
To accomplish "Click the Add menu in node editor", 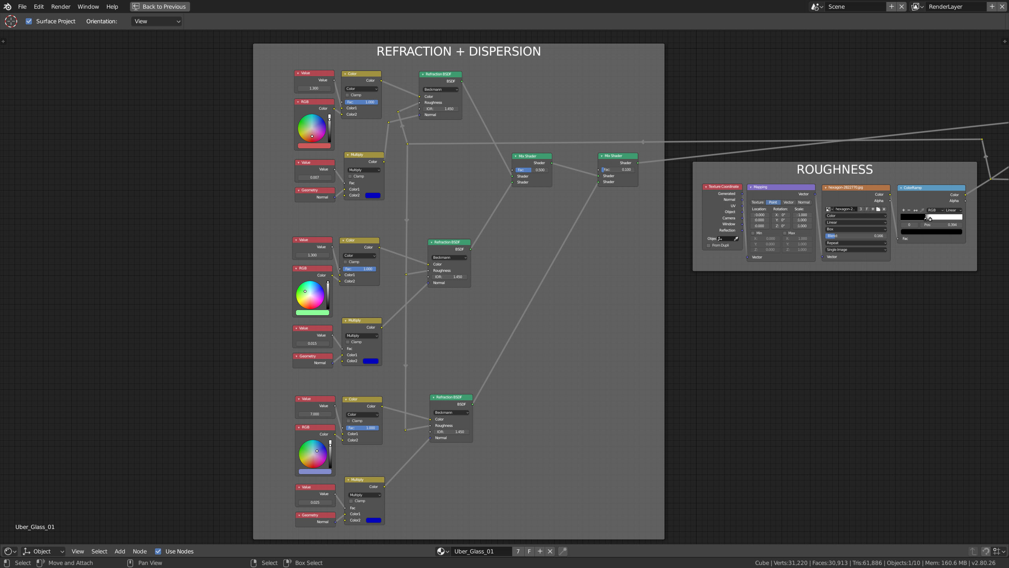I will [120, 551].
